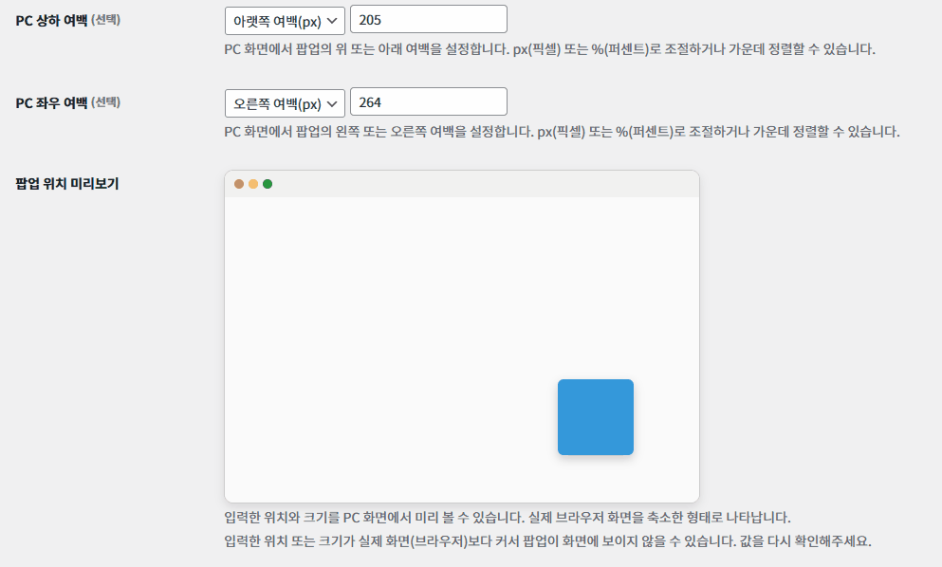Click the input field containing 205
This screenshot has height=567, width=942.
pyautogui.click(x=429, y=19)
